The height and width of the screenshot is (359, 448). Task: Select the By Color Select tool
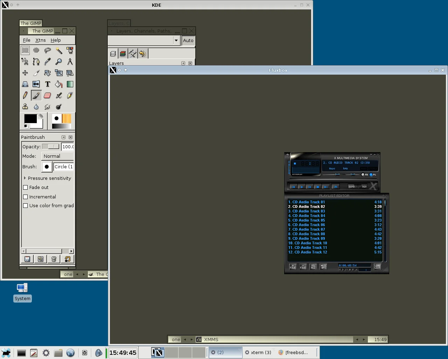[x=70, y=50]
